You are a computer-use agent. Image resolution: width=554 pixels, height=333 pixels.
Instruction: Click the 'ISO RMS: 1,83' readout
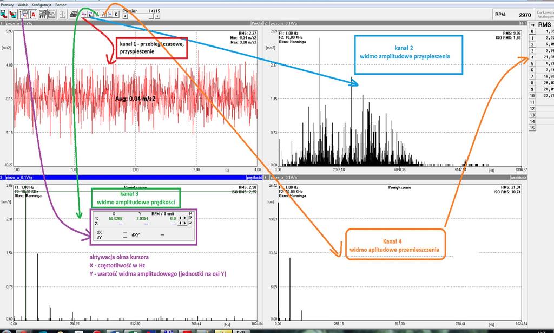[508, 38]
